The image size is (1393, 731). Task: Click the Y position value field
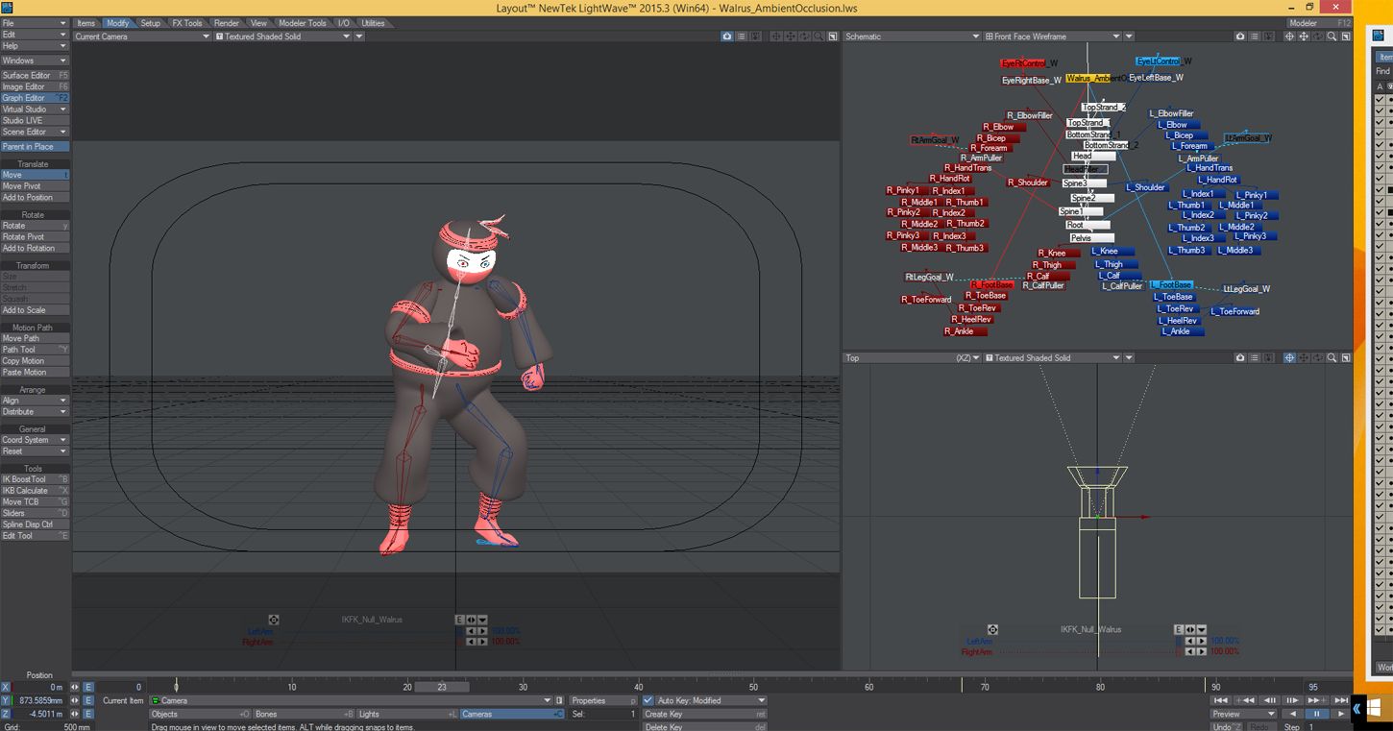tap(40, 700)
